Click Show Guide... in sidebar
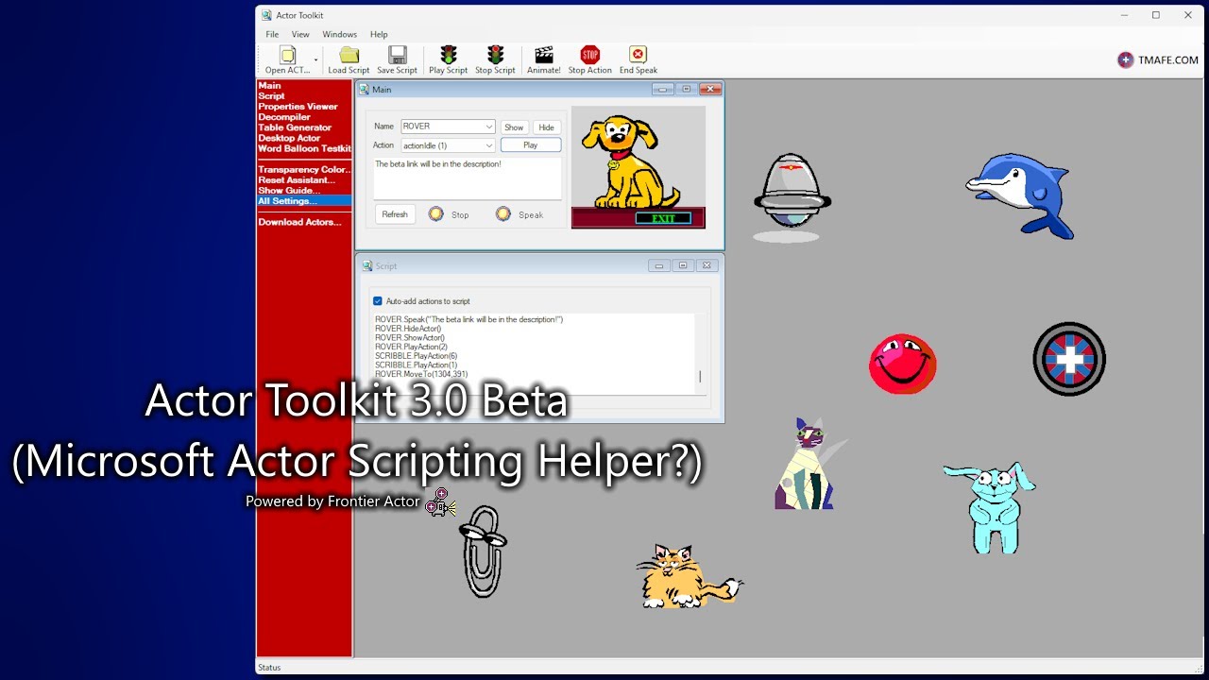The image size is (1209, 680). pyautogui.click(x=289, y=191)
